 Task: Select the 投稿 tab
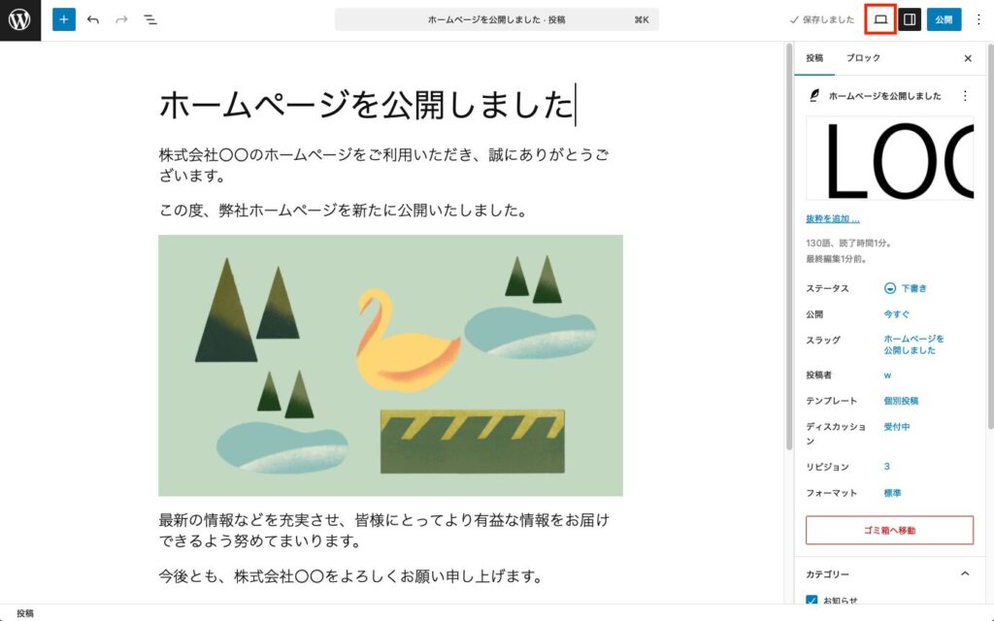[816, 58]
